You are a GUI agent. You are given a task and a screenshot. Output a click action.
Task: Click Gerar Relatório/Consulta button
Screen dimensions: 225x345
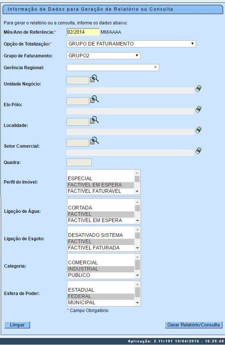coord(194,325)
